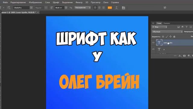Expand the font size dropdown arrow
Screen dimensions: 193x109
(x=66, y=8)
